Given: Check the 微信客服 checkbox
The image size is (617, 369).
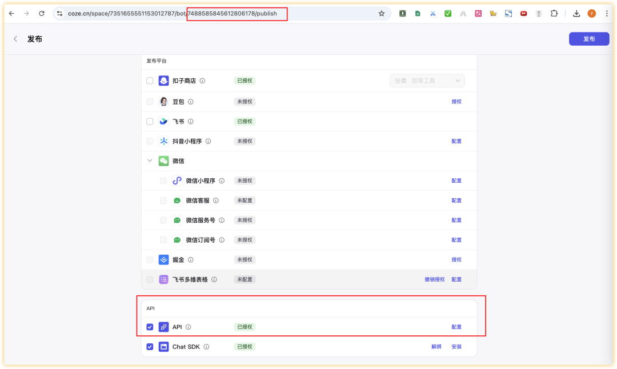Looking at the screenshot, I should coord(163,200).
